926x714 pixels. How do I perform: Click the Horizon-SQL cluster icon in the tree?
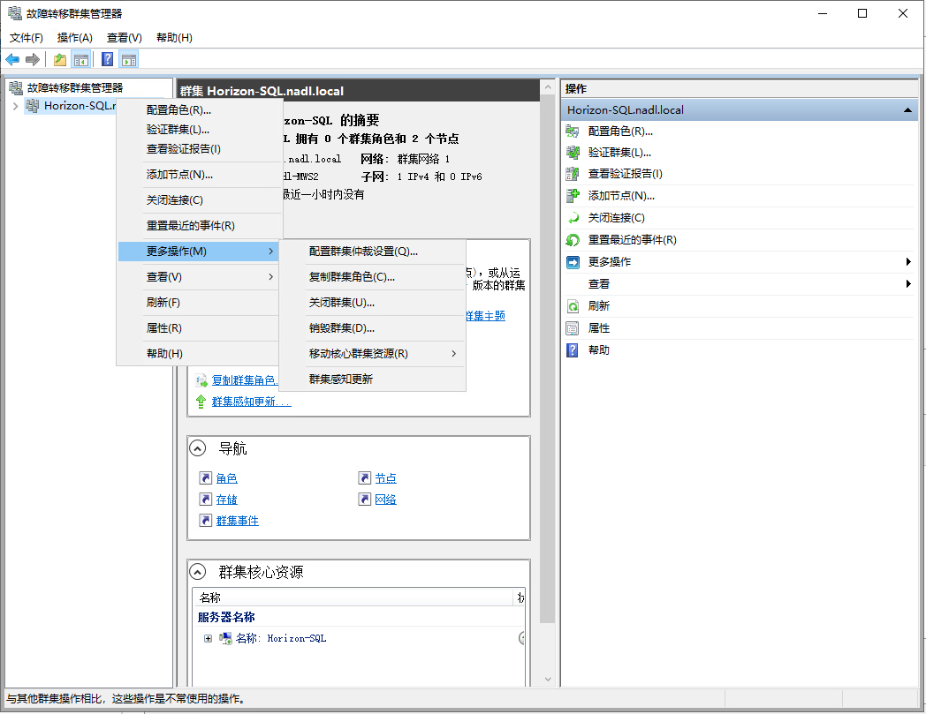point(33,106)
